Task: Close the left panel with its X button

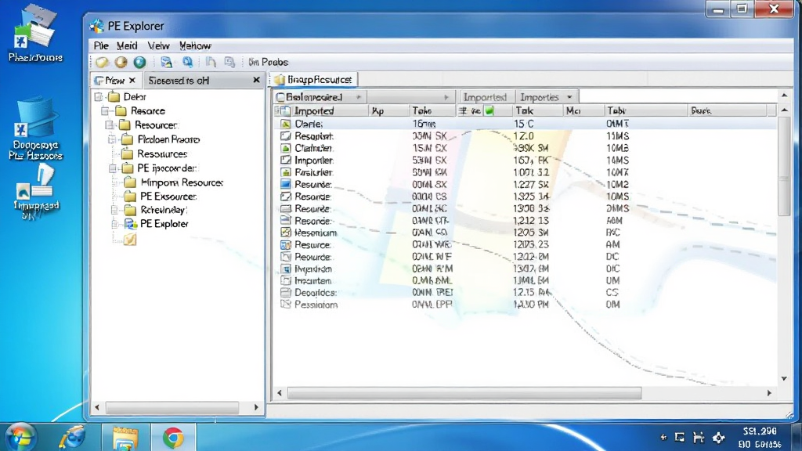Action: 256,80
